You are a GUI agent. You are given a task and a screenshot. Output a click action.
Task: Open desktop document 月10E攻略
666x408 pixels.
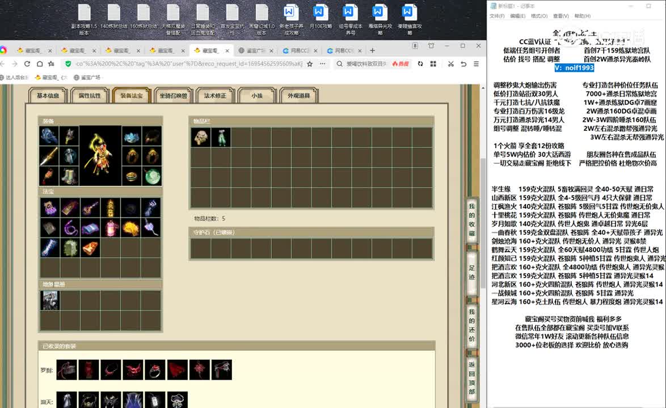click(321, 17)
